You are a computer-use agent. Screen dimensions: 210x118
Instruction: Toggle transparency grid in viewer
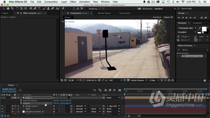click(128, 80)
